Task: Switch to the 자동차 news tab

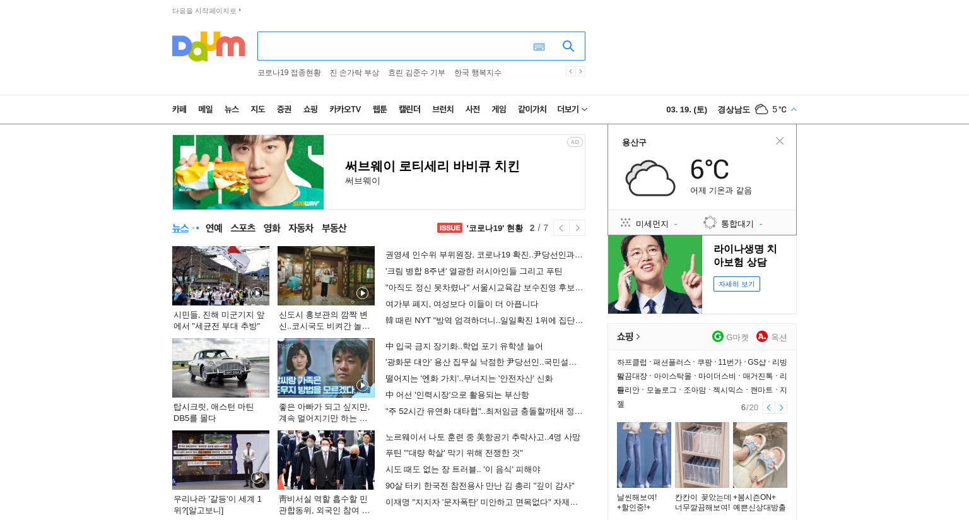Action: (301, 228)
